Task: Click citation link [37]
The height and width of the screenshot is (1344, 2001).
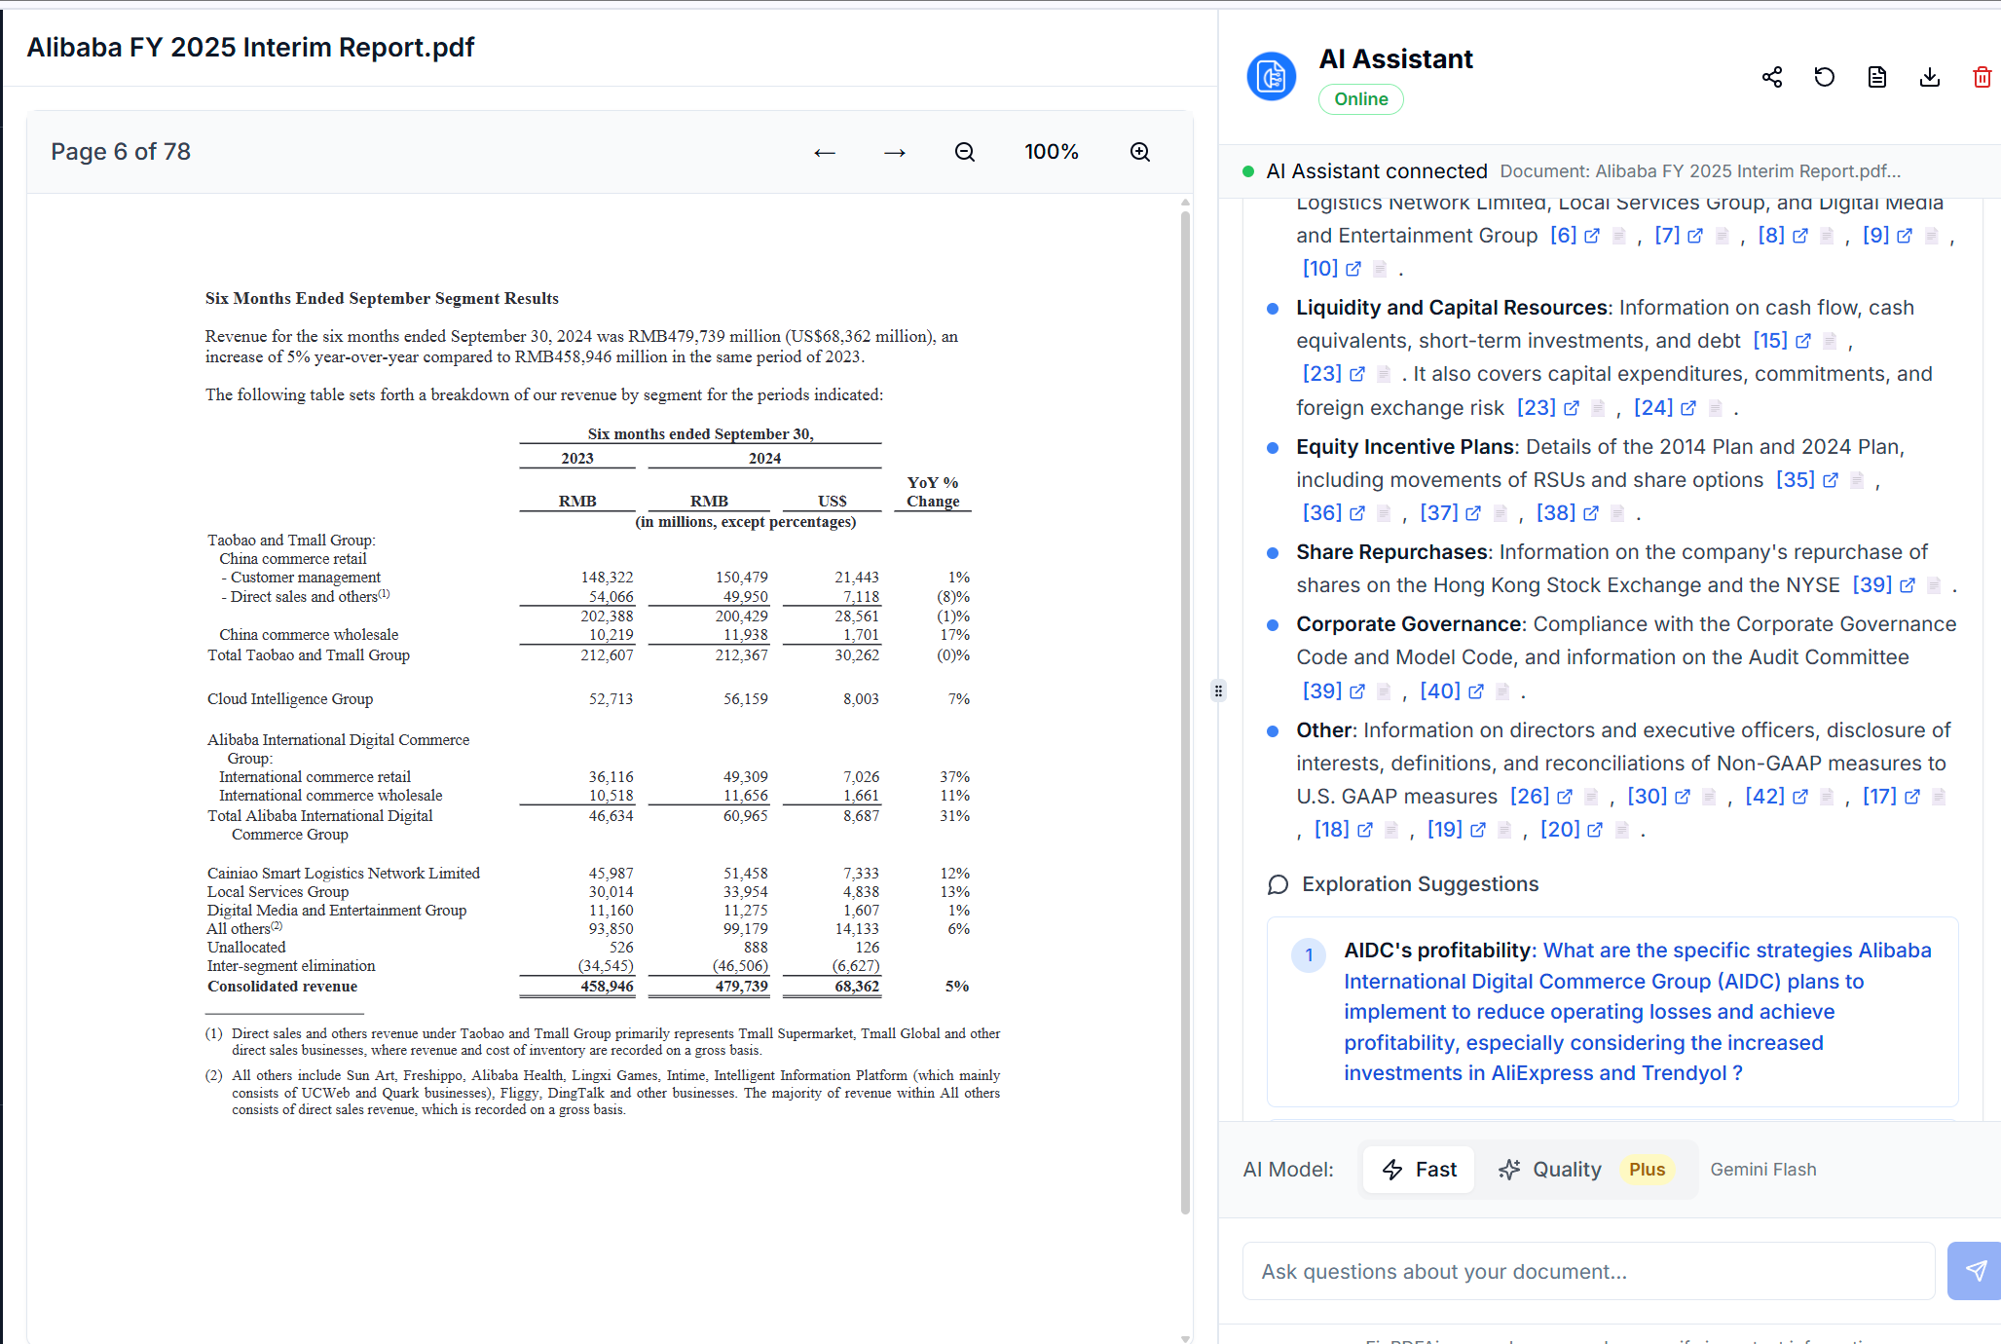Action: click(x=1439, y=513)
